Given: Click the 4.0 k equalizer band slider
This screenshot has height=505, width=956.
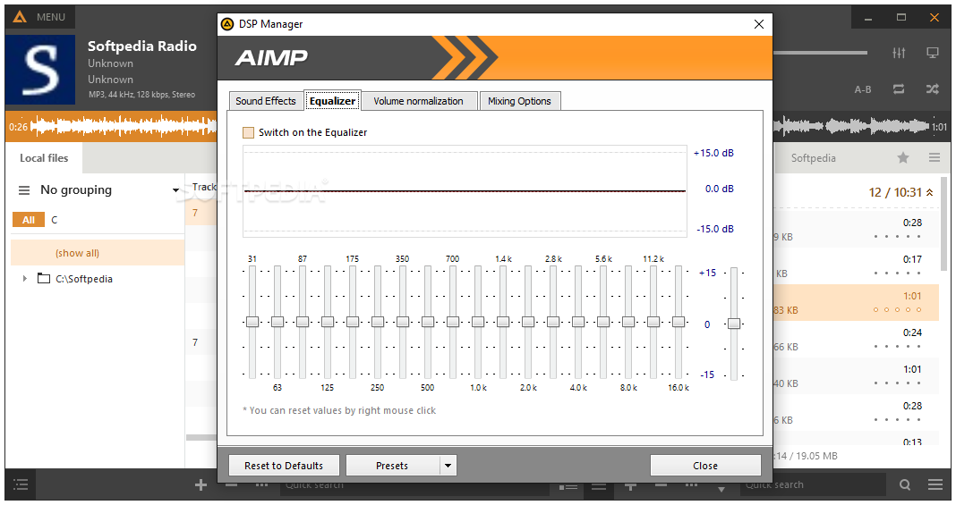Looking at the screenshot, I should pyautogui.click(x=578, y=323).
